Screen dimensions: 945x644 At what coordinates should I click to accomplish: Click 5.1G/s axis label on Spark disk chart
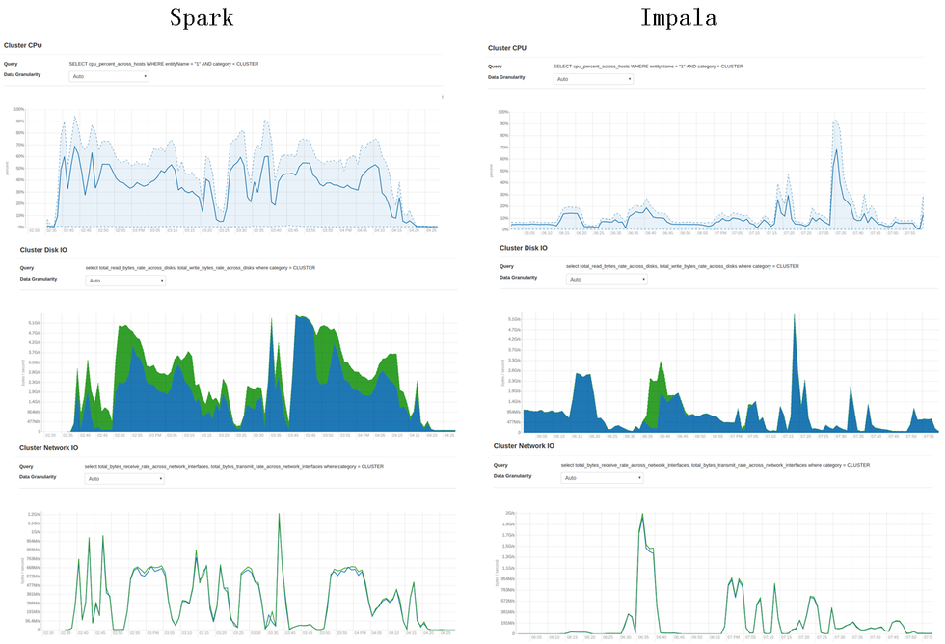[35, 323]
